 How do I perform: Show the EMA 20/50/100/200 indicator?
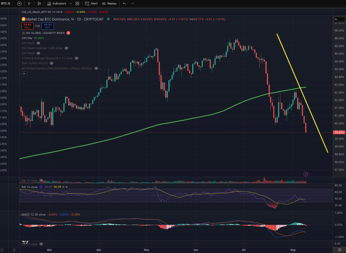pos(51,63)
